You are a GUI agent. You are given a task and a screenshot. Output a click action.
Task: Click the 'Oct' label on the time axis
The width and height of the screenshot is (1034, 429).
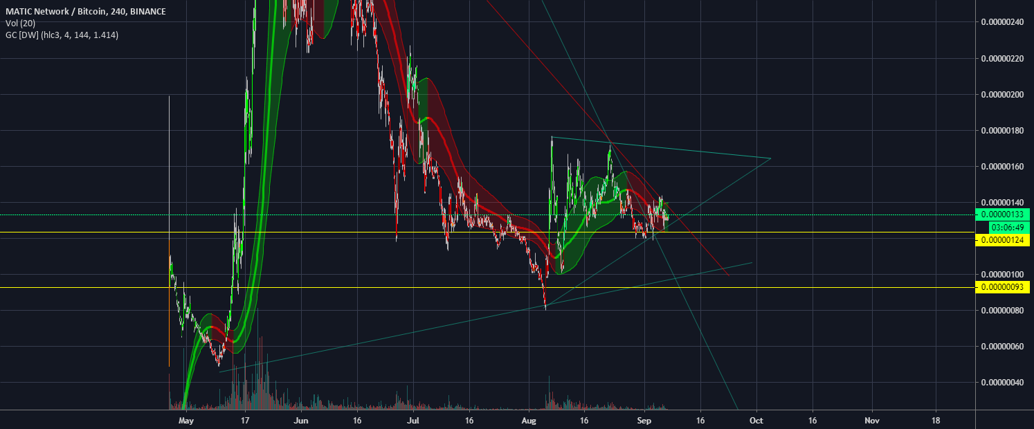(756, 420)
